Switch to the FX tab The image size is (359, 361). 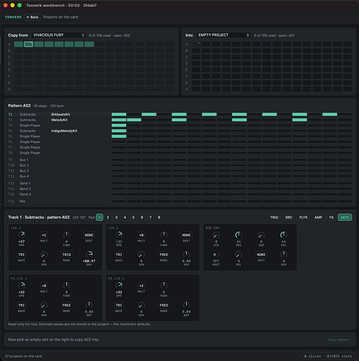(x=332, y=217)
